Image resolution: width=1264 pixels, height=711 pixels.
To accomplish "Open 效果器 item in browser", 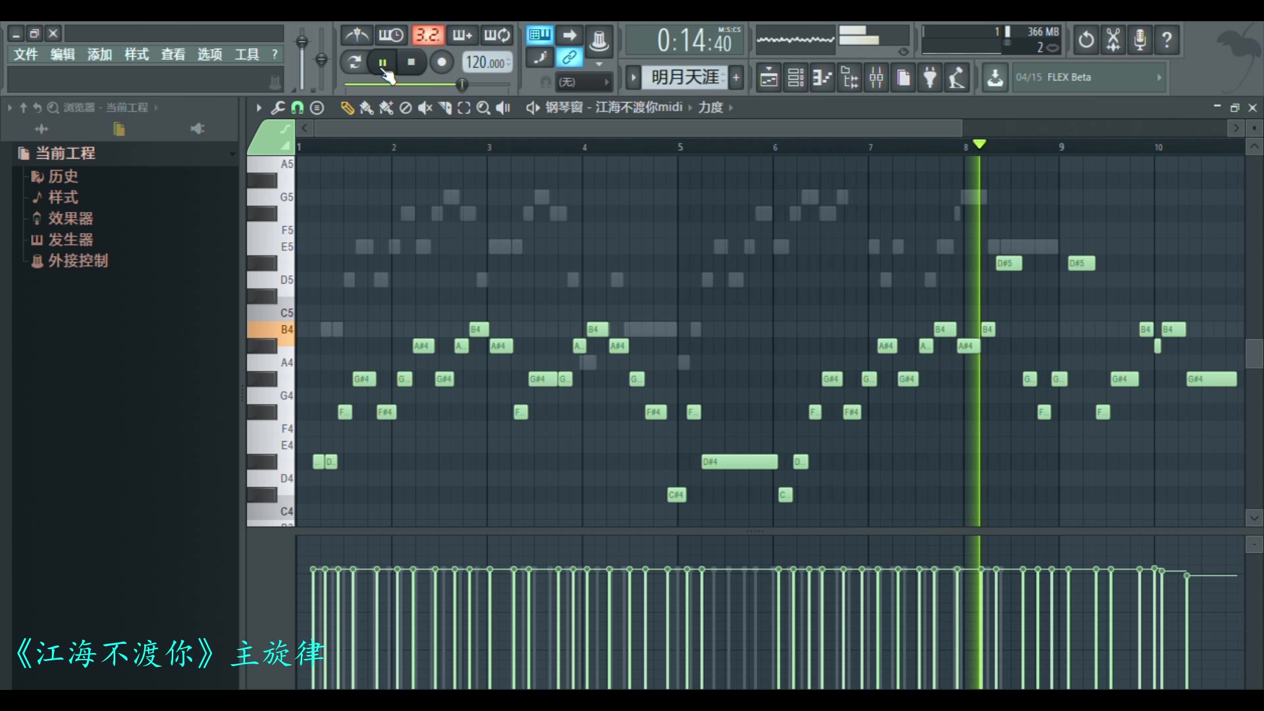I will pos(70,219).
